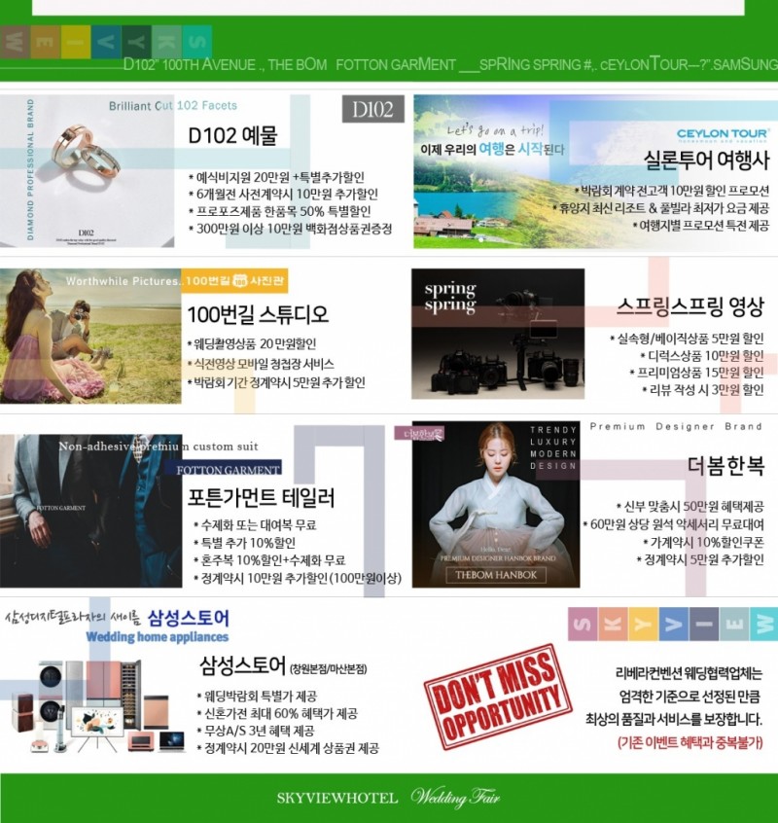Click the CEYLON TOUR logo
Image resolution: width=778 pixels, height=823 pixels.
click(723, 135)
